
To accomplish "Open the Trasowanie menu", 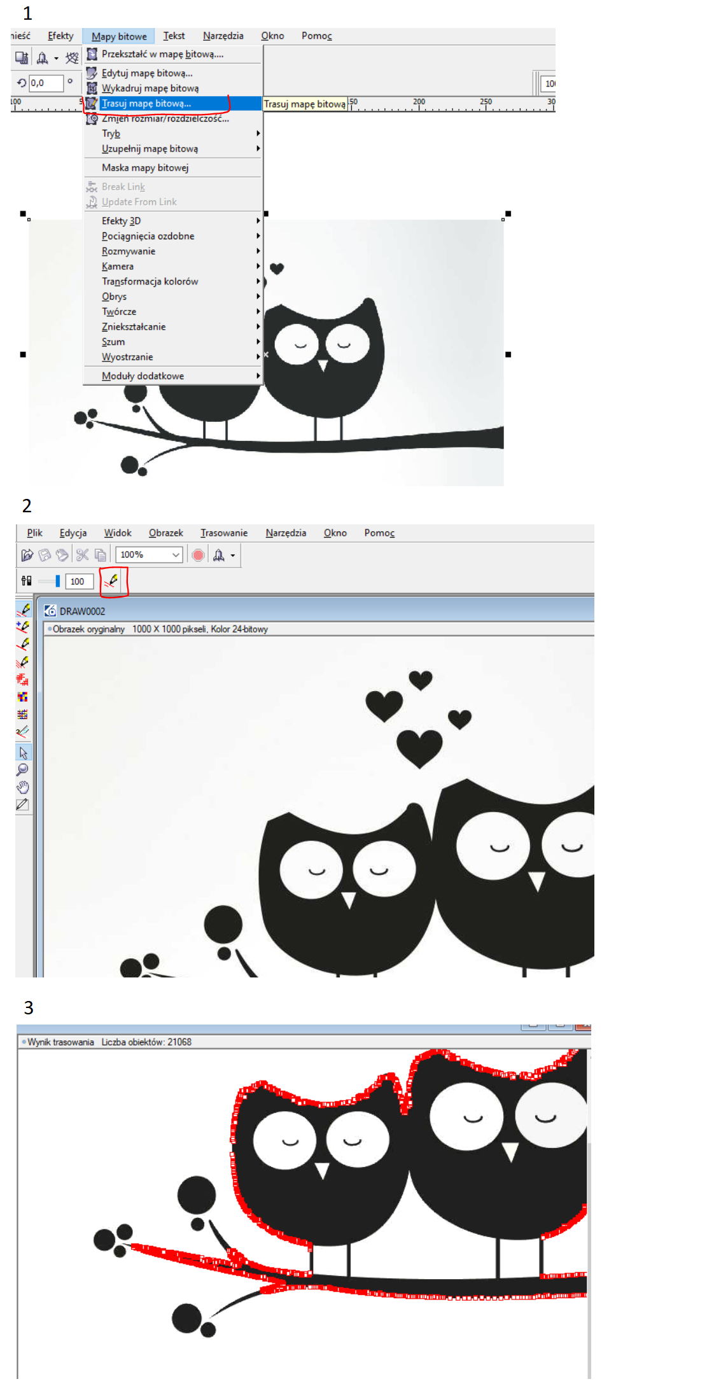I will pos(224,533).
